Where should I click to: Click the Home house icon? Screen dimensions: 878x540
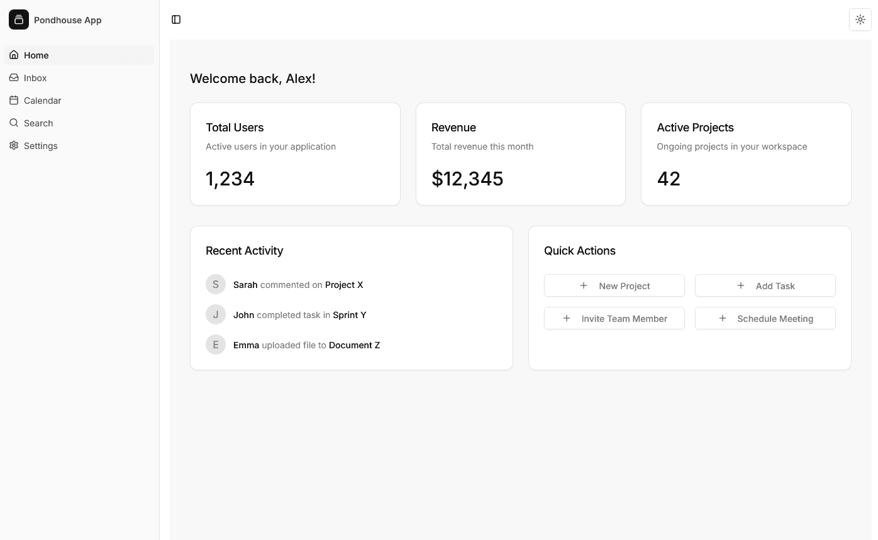(14, 55)
